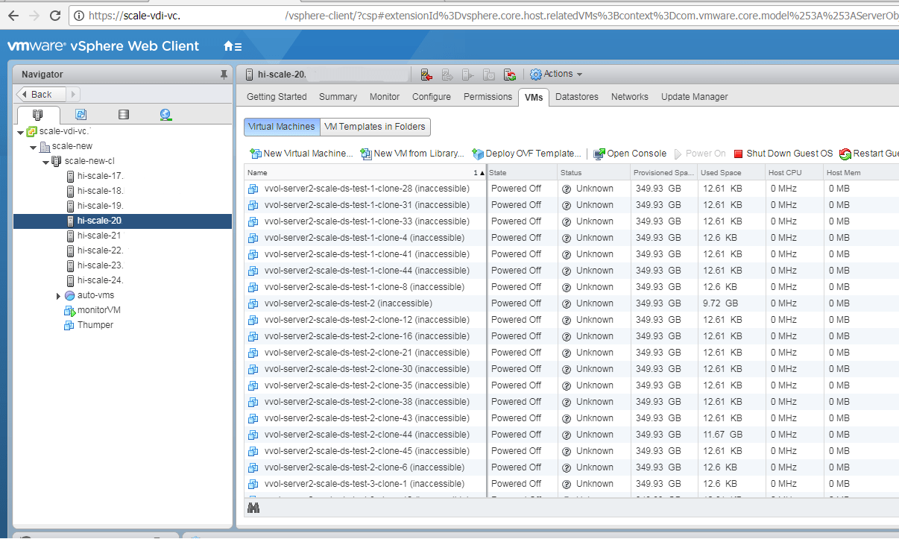Switch to Networking navigator view
The width and height of the screenshot is (899, 539).
click(165, 115)
